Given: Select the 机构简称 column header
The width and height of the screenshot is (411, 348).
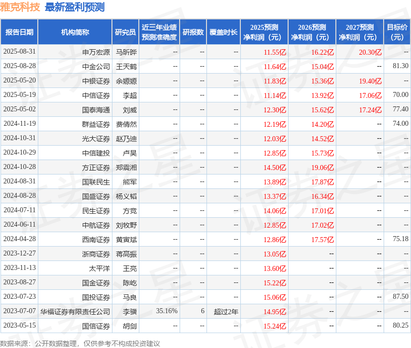Looking at the screenshot, I should click(x=75, y=32).
